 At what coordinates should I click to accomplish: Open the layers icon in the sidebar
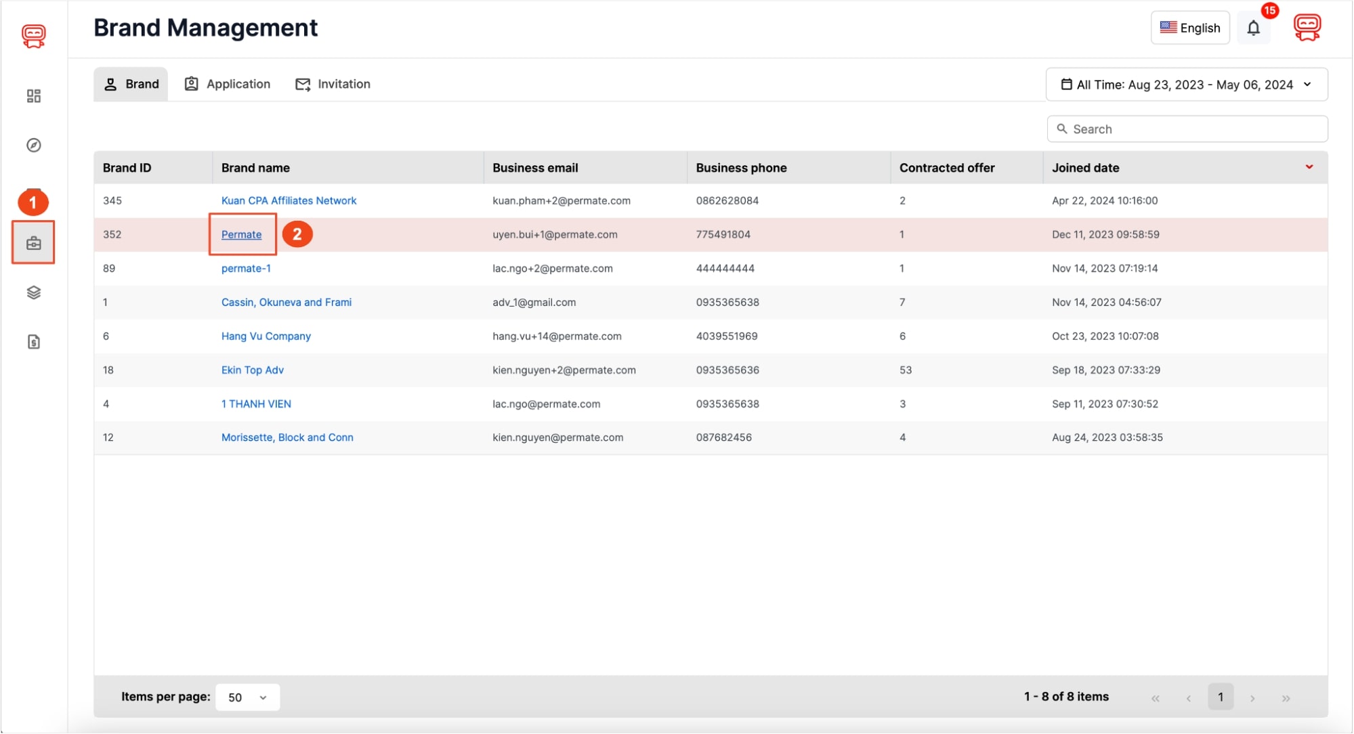click(x=35, y=293)
